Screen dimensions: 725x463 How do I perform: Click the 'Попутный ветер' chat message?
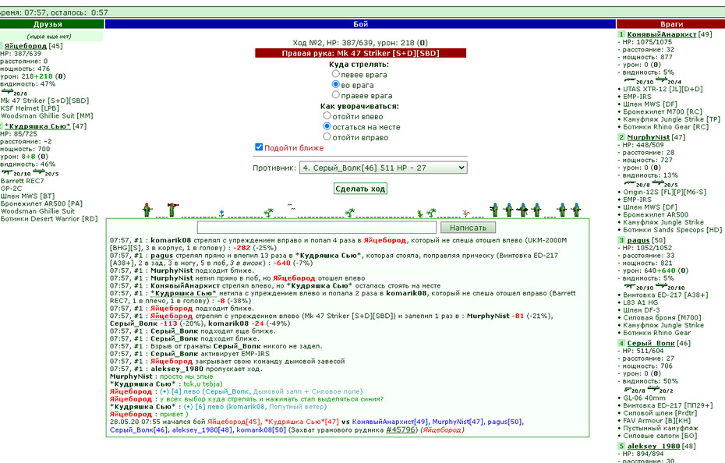coord(296,407)
